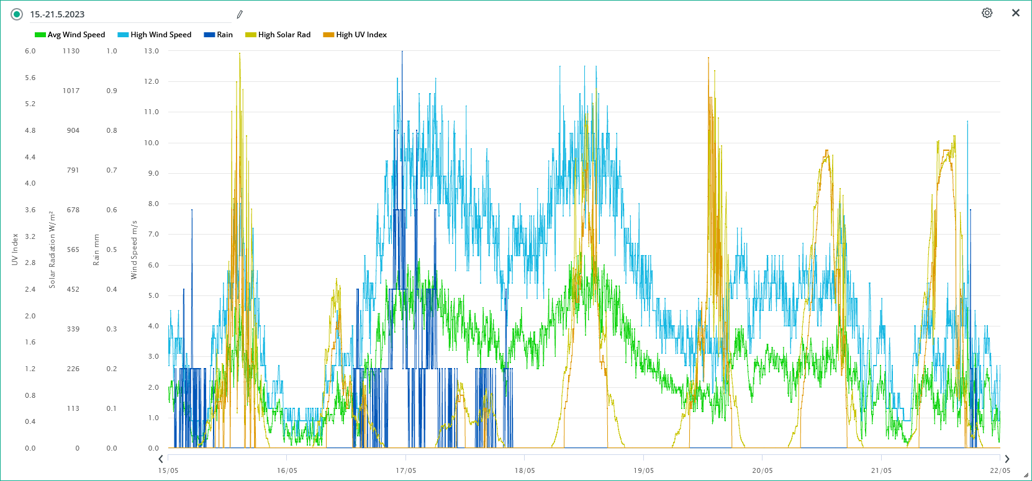Screen dimensions: 1032x481
Task: Click the orange High UV Index swatch
Action: (x=328, y=35)
